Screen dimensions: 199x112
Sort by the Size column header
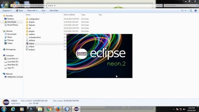100,15
